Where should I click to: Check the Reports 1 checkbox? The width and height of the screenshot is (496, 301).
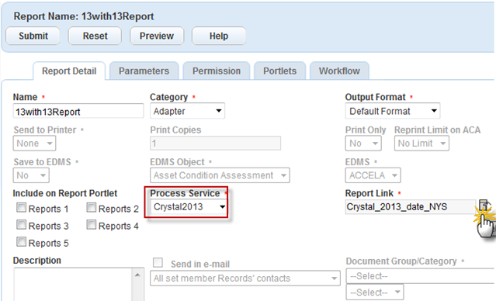[21, 208]
